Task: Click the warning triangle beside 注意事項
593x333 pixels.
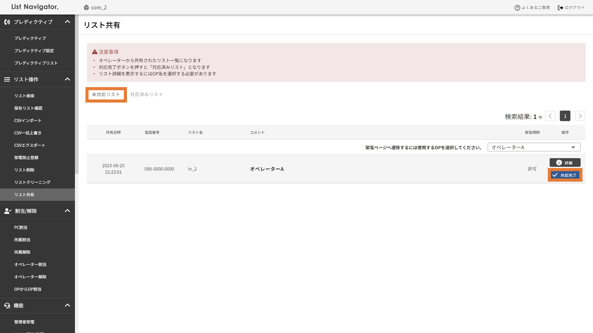Action: click(x=95, y=52)
